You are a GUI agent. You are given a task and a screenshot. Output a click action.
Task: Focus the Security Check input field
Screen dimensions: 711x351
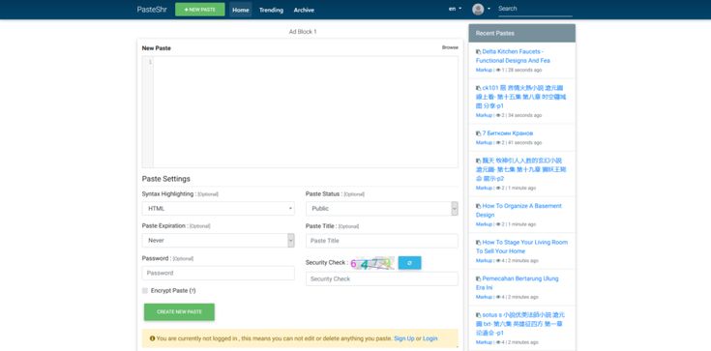(382, 278)
